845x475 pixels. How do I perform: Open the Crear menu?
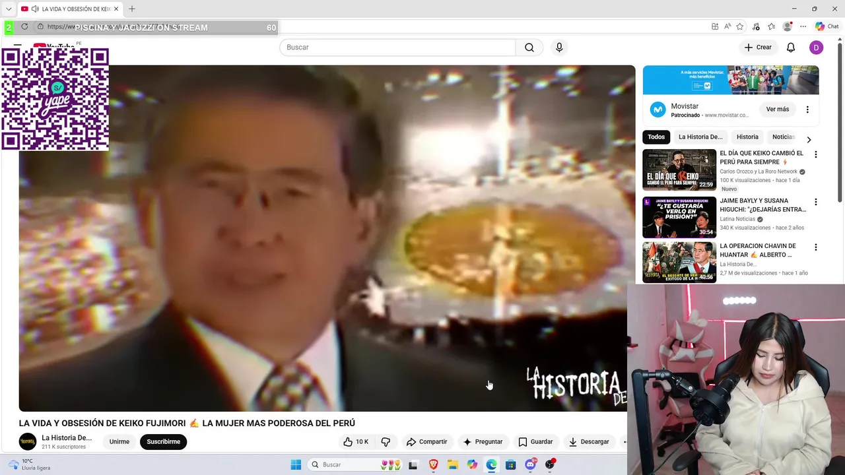coord(758,47)
